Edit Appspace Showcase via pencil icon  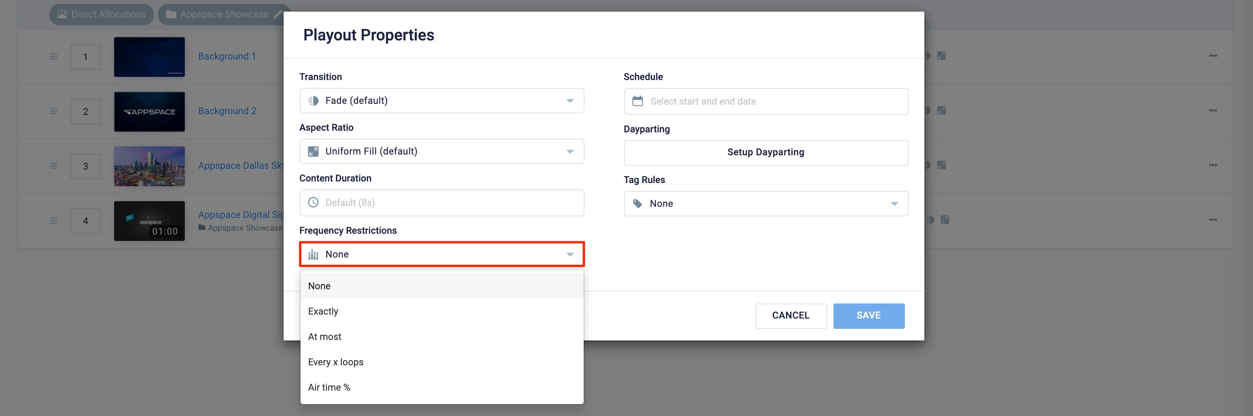pyautogui.click(x=277, y=15)
